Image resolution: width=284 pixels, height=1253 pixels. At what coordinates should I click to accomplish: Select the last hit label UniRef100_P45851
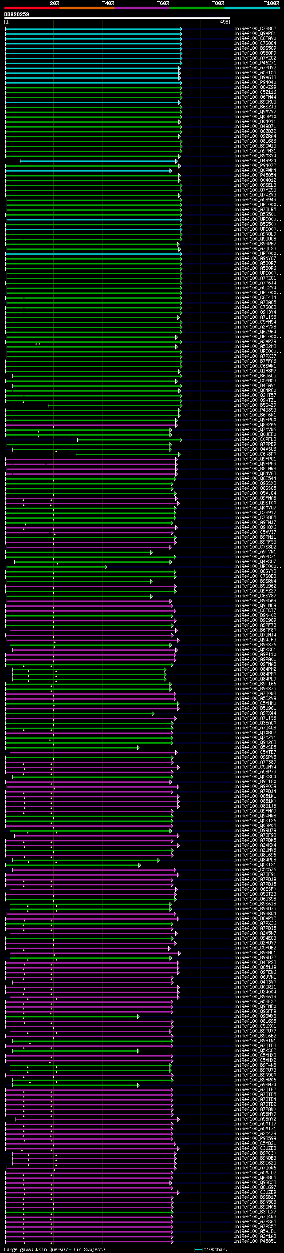255,1241
